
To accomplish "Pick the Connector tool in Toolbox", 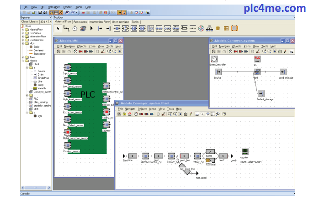I will [x=67, y=29].
